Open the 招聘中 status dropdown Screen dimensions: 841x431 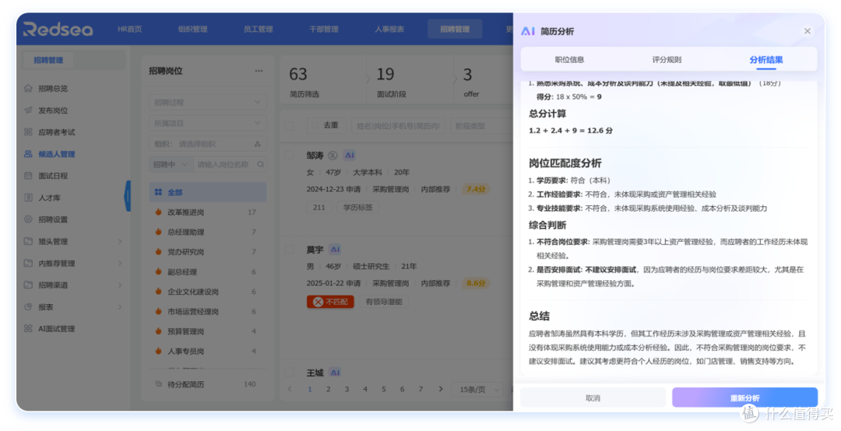(171, 164)
